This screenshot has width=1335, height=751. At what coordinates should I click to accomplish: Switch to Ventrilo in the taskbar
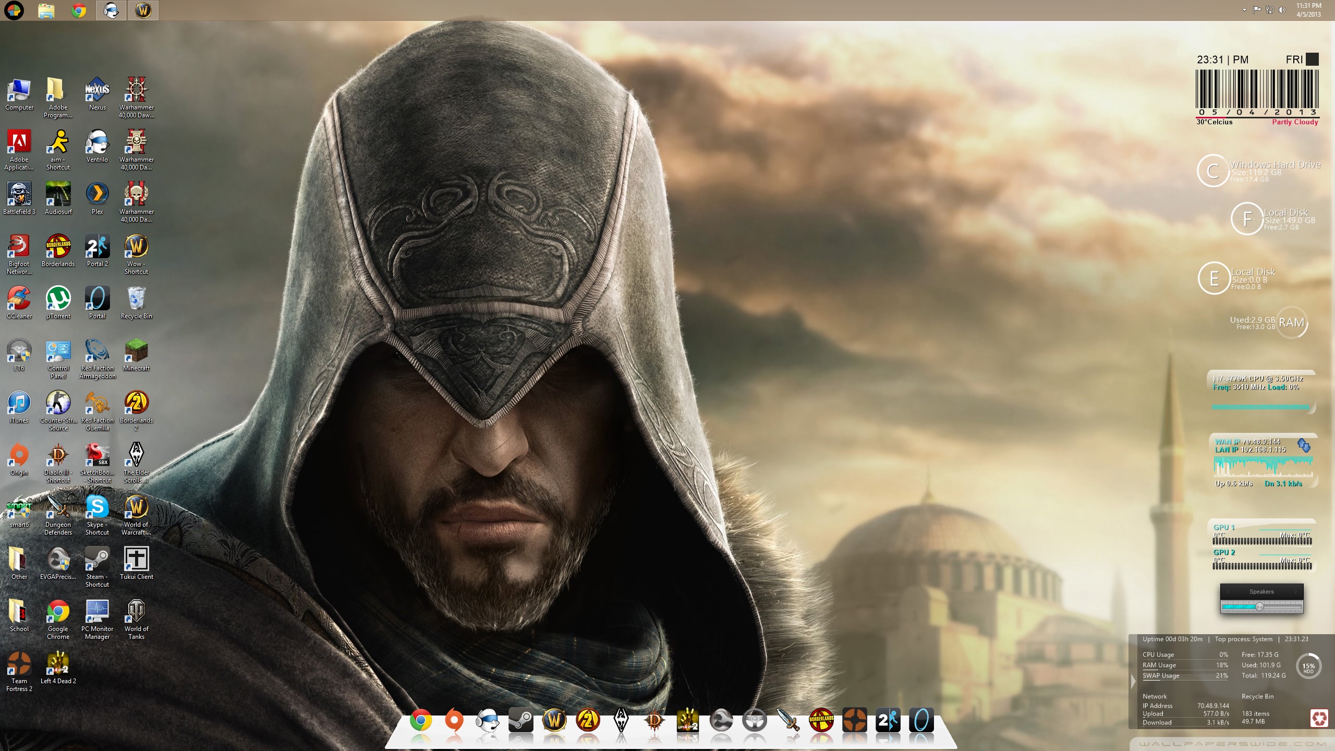click(x=111, y=10)
